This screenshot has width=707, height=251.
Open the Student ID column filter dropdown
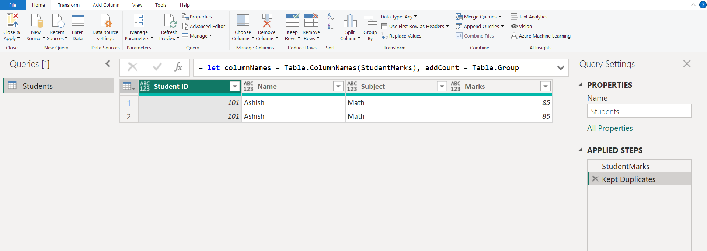coord(234,86)
